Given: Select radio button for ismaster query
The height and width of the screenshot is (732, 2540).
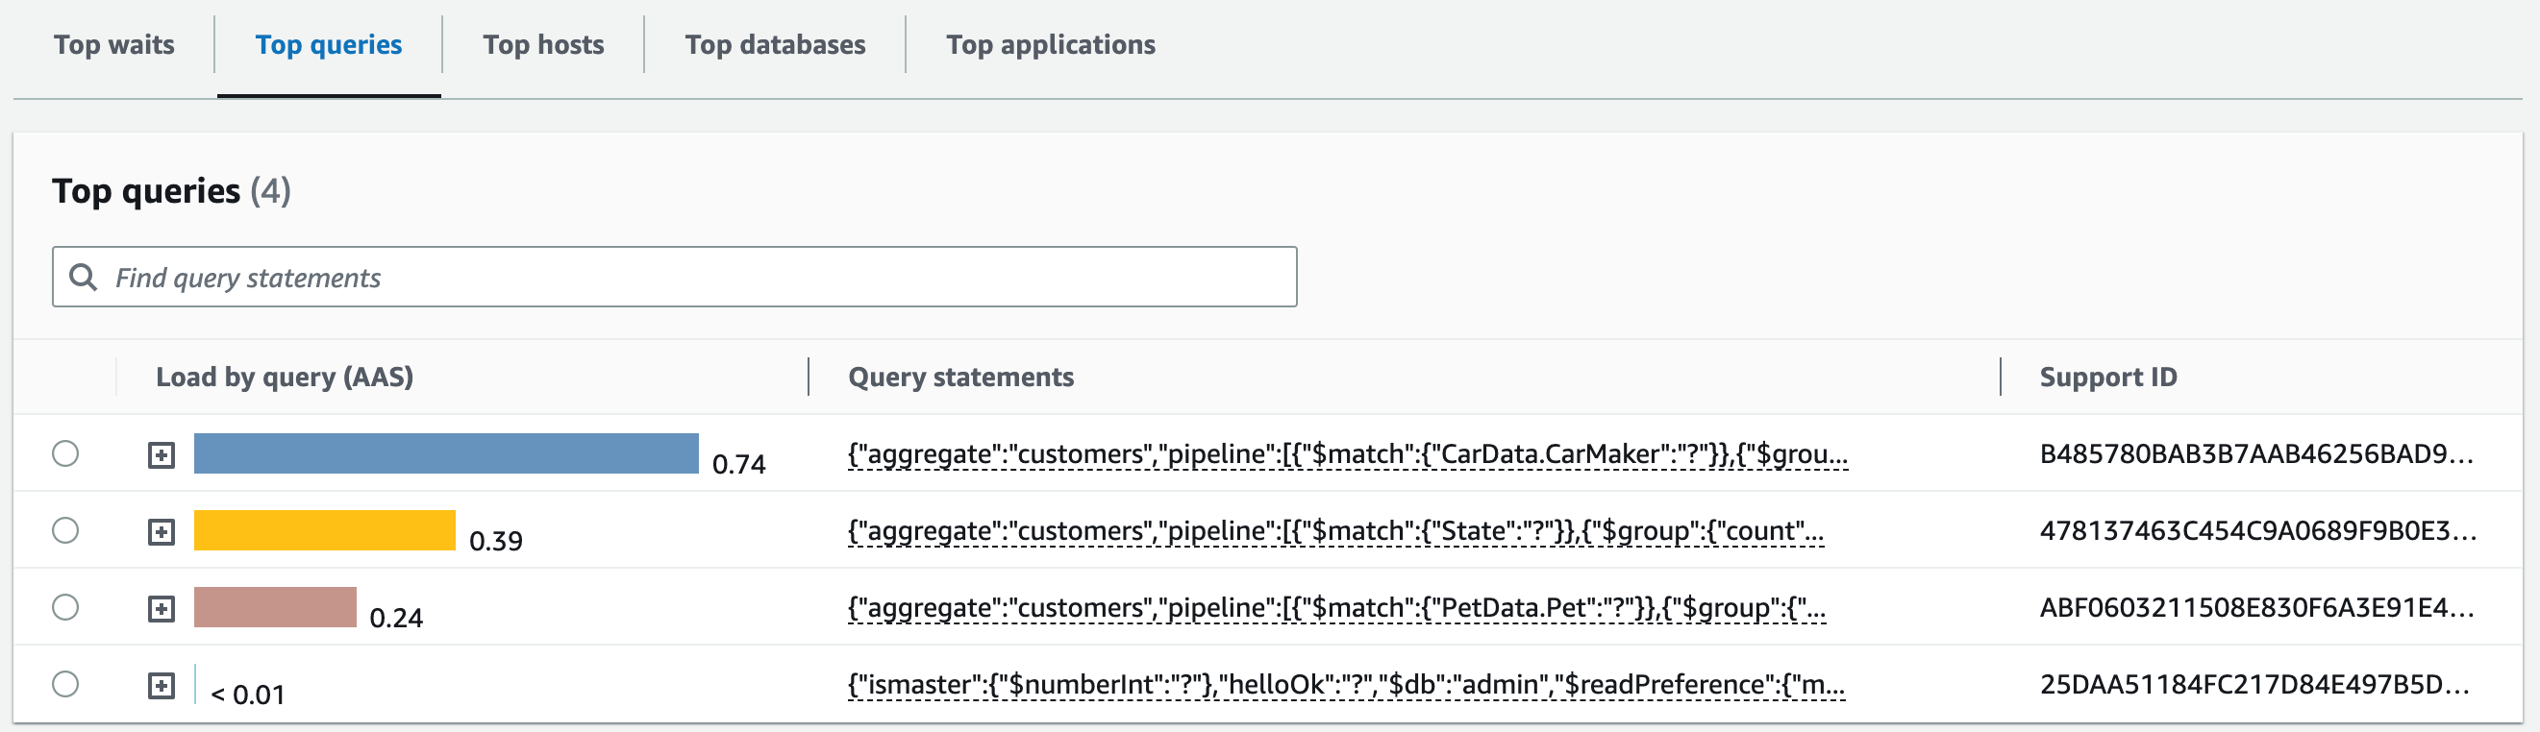Looking at the screenshot, I should [x=65, y=684].
